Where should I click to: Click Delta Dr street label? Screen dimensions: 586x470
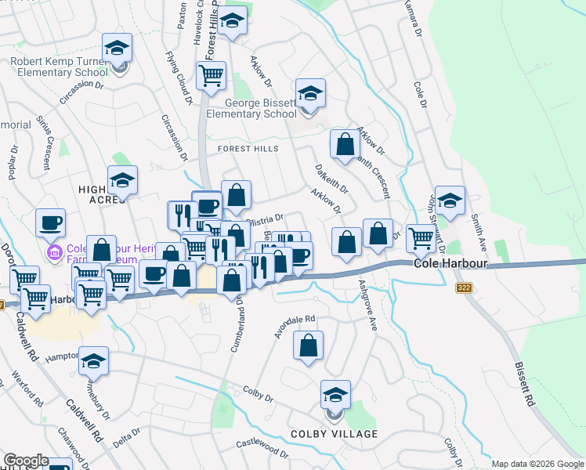[x=127, y=438]
